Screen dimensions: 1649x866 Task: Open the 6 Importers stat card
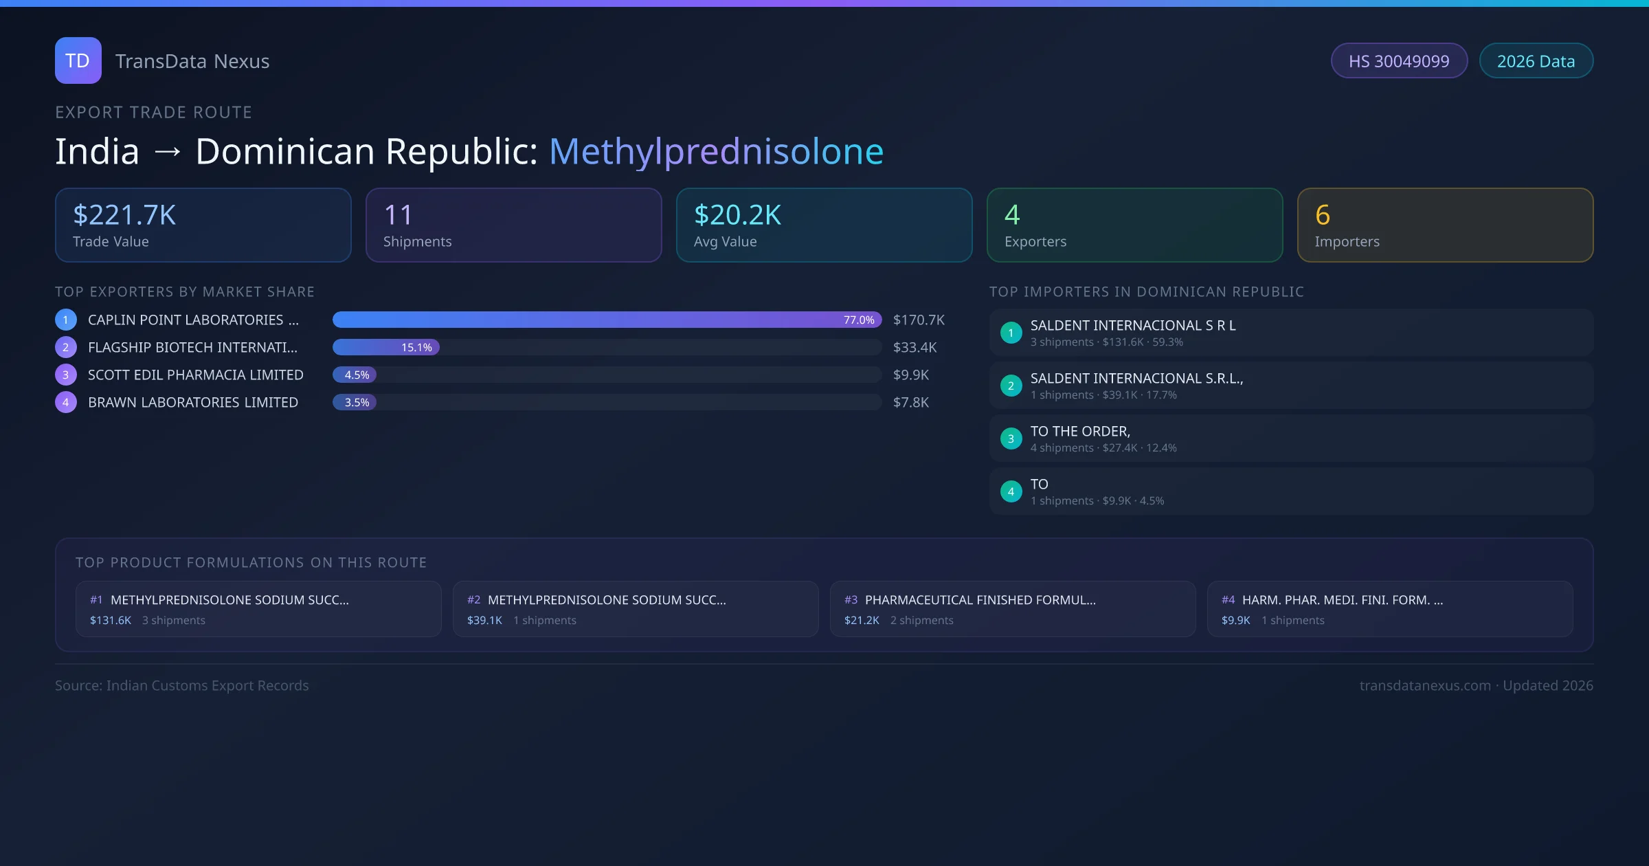tap(1445, 225)
